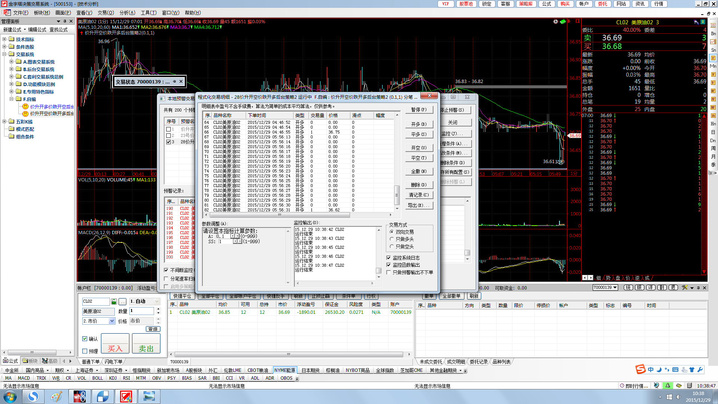The height and width of the screenshot is (404, 718).
Task: Click the 暂停(P) button
Action: [419, 110]
